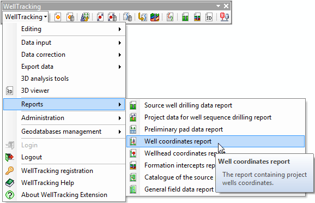Click the Source well drilling data report icon
The width and height of the screenshot is (315, 203).
coord(133,105)
